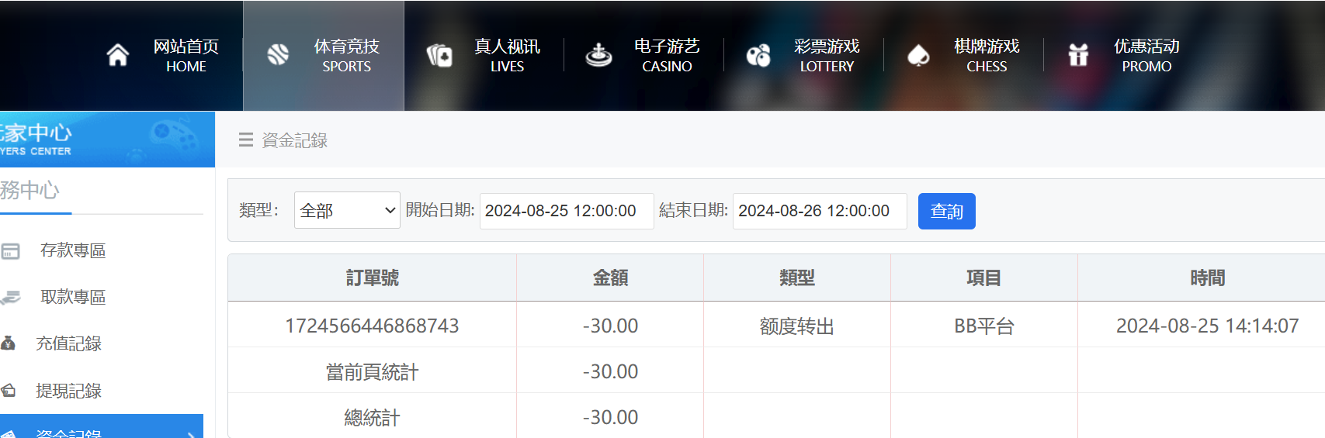1325x438 pixels.
Task: Click order number 1724566446868743
Action: pyautogui.click(x=372, y=326)
